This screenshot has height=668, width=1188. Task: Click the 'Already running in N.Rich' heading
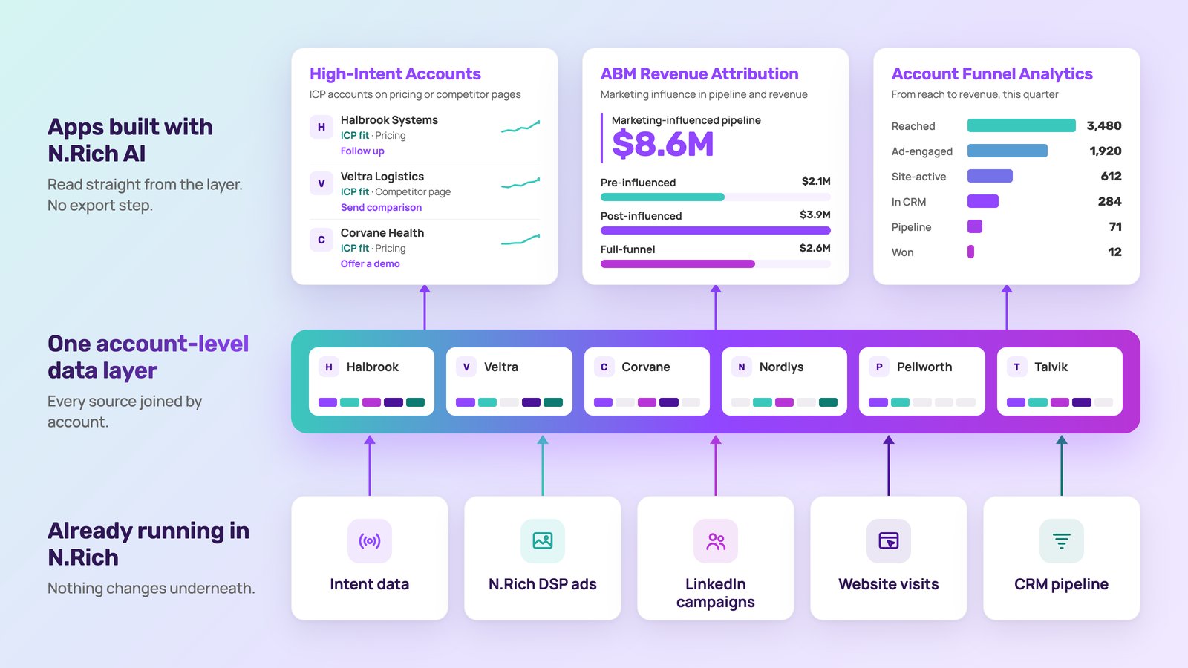click(x=148, y=544)
